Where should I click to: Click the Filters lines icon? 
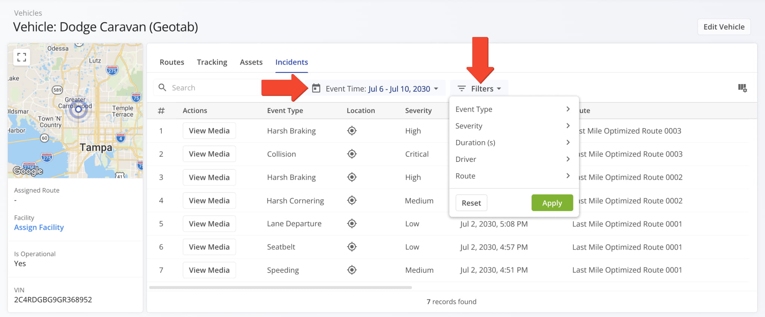[x=462, y=89]
